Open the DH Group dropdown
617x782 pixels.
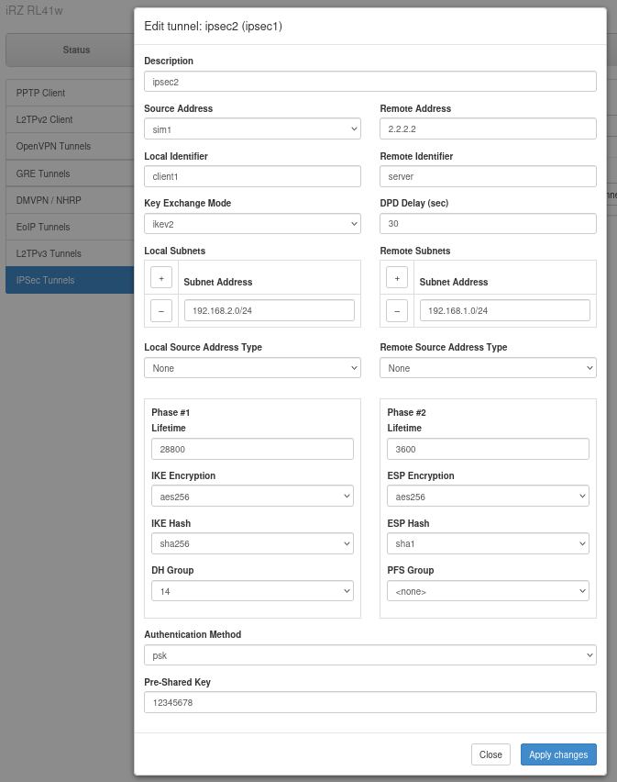252,591
